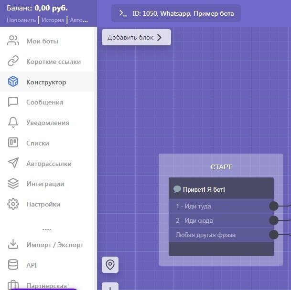291x290 pixels.
Task: Click the Конструктор cube icon
Action: click(x=13, y=82)
